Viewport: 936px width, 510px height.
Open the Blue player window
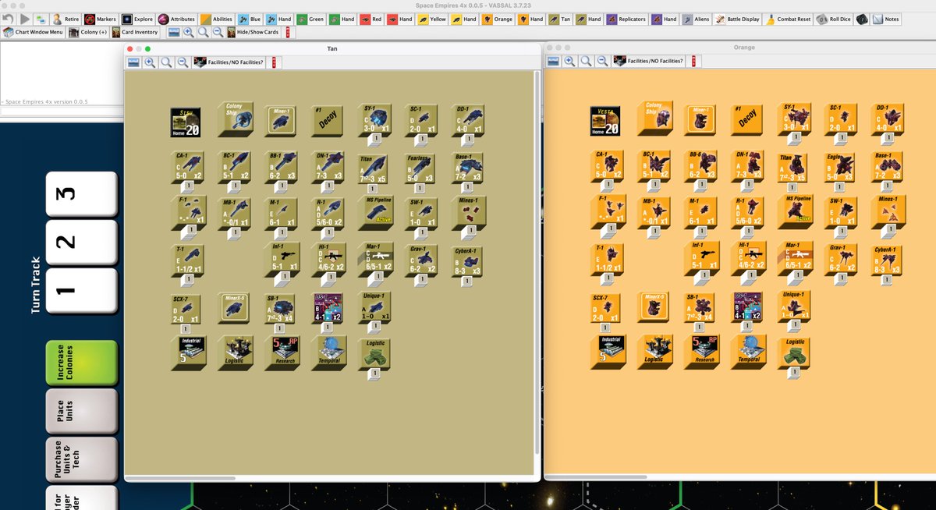tap(250, 19)
